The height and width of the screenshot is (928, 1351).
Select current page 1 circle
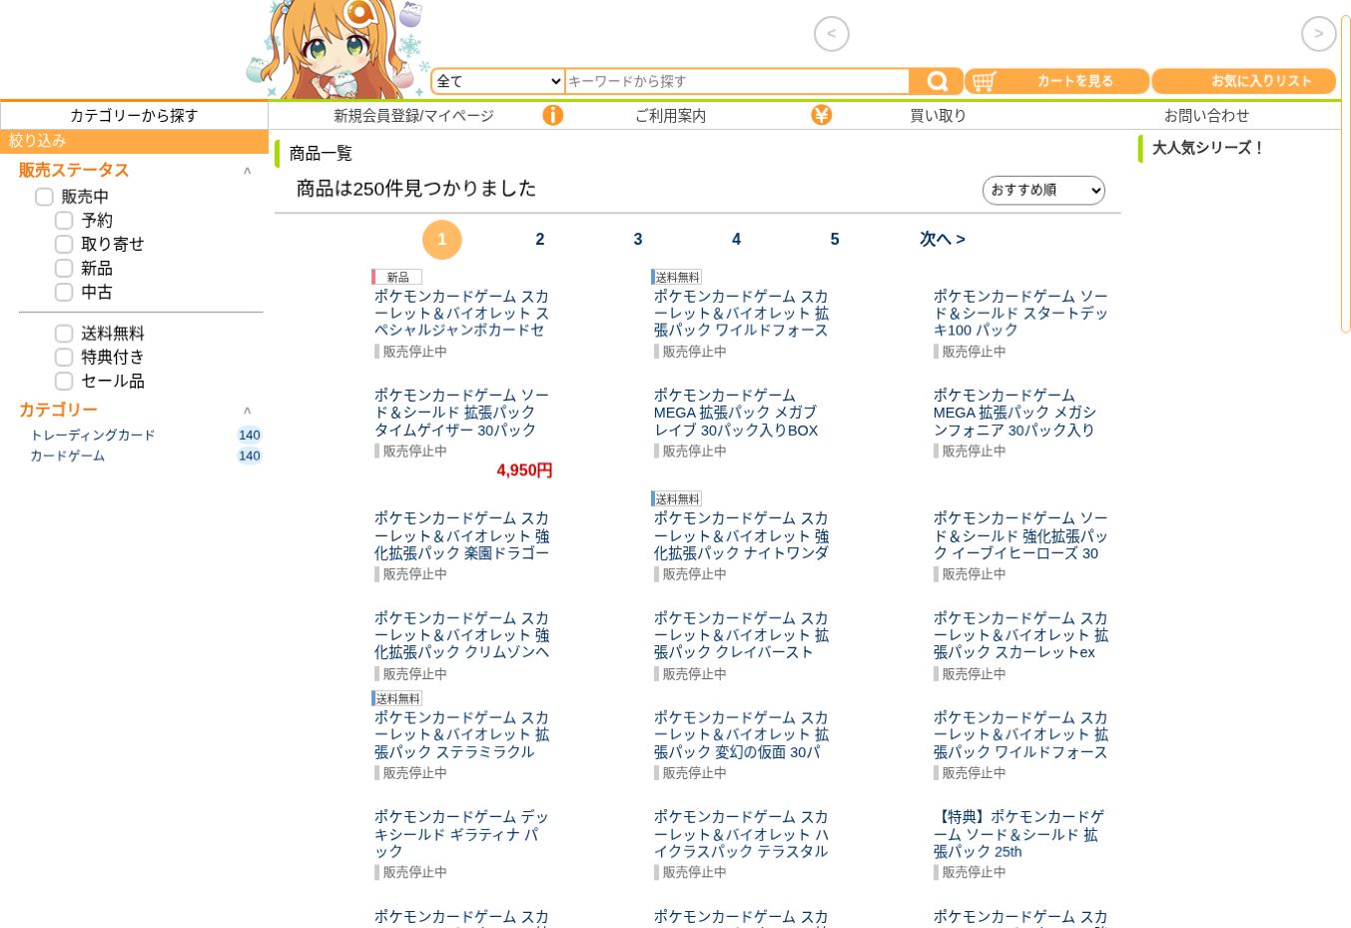coord(442,240)
